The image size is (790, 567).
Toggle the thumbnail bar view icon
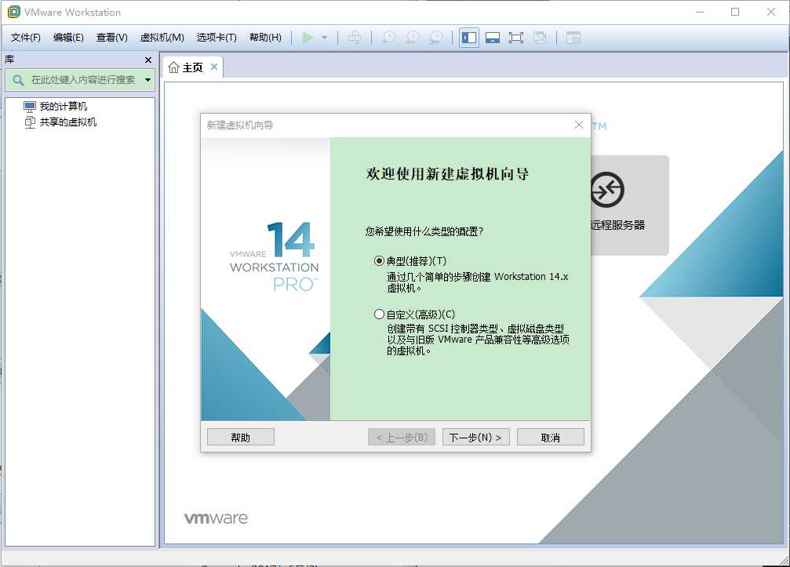point(492,38)
